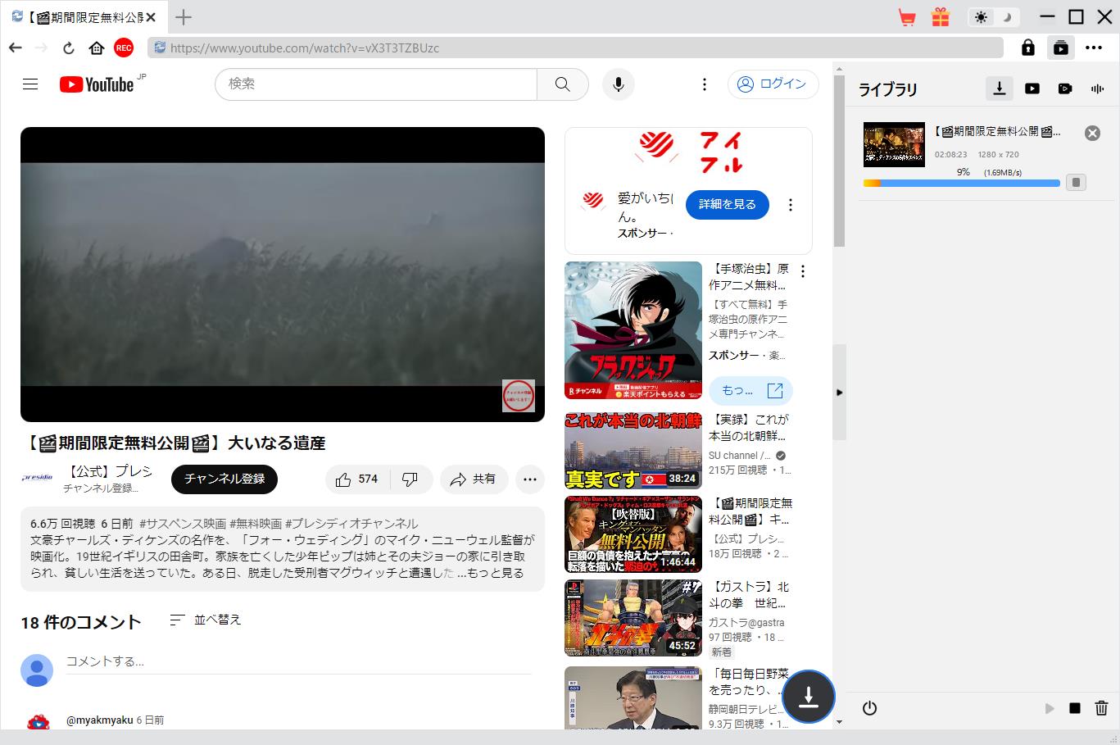Click the lock icon in the toolbar
Screen dimensions: 1120x745
1028,48
